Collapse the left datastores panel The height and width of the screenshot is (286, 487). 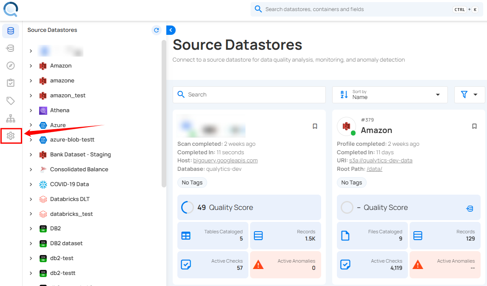171,30
